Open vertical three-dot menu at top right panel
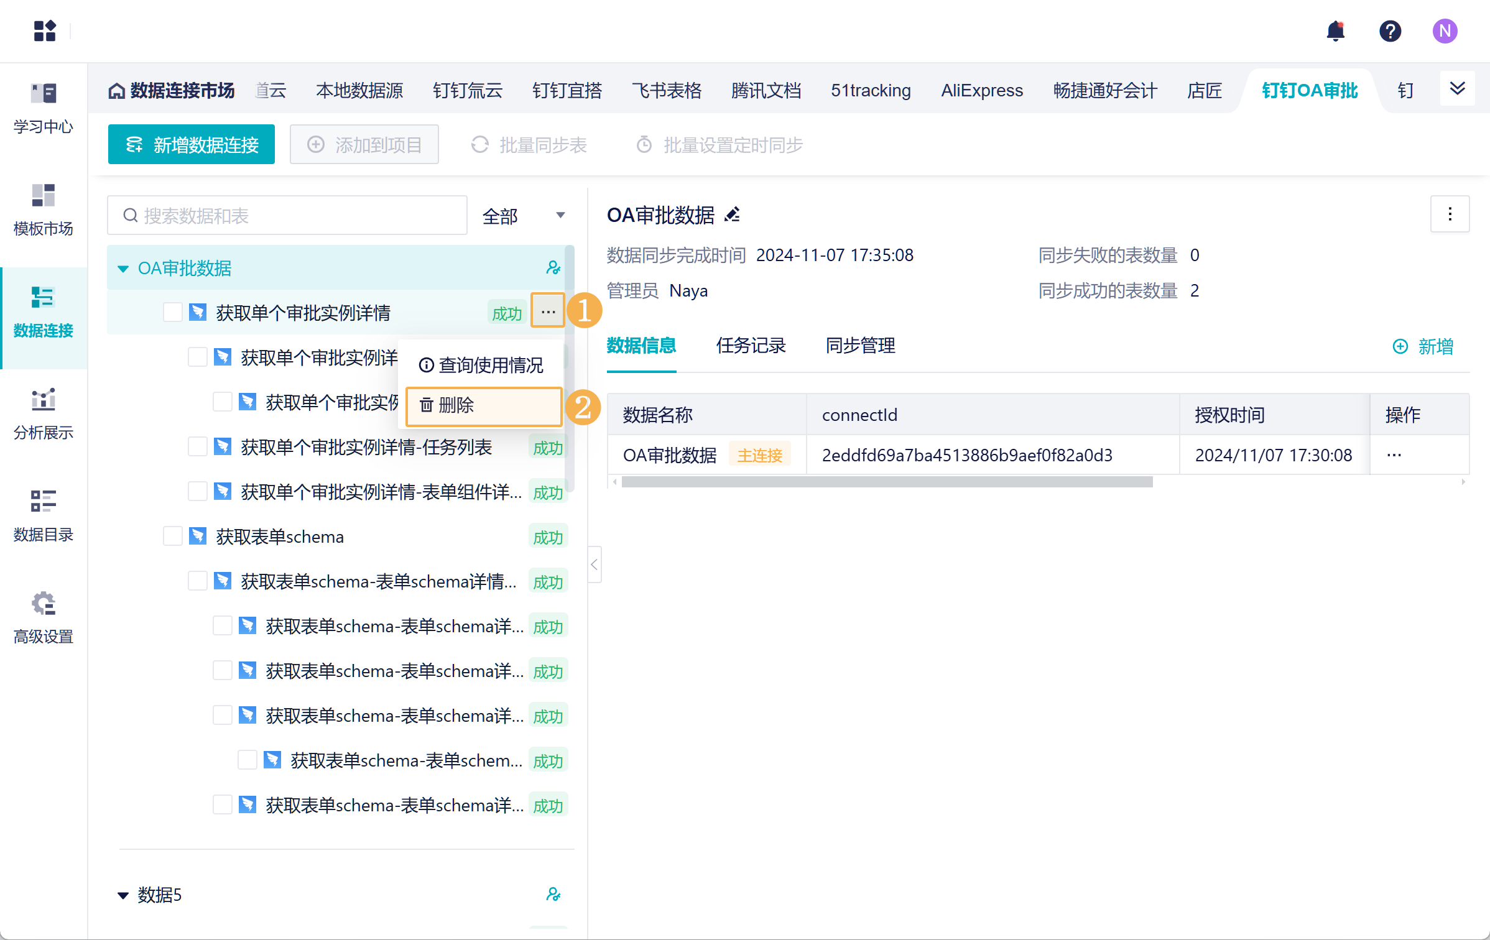This screenshot has width=1490, height=940. [1450, 214]
